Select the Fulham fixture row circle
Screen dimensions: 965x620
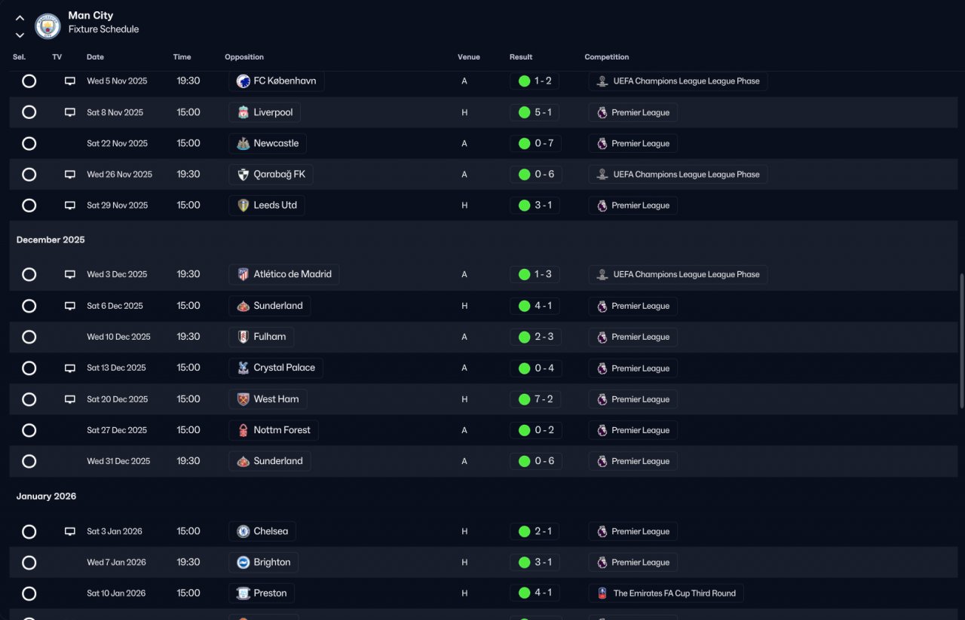tap(29, 337)
